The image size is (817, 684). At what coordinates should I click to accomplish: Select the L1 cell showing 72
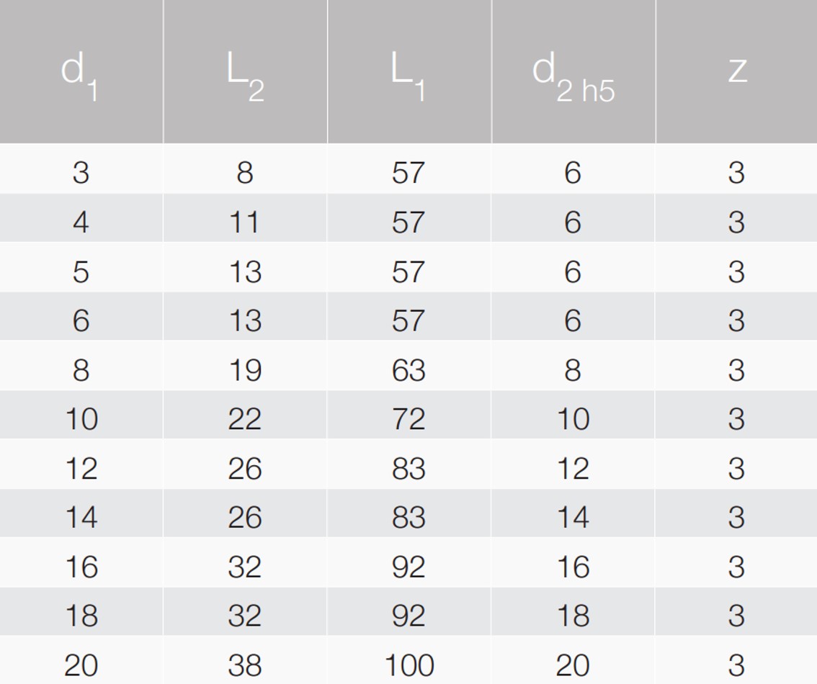pos(408,419)
